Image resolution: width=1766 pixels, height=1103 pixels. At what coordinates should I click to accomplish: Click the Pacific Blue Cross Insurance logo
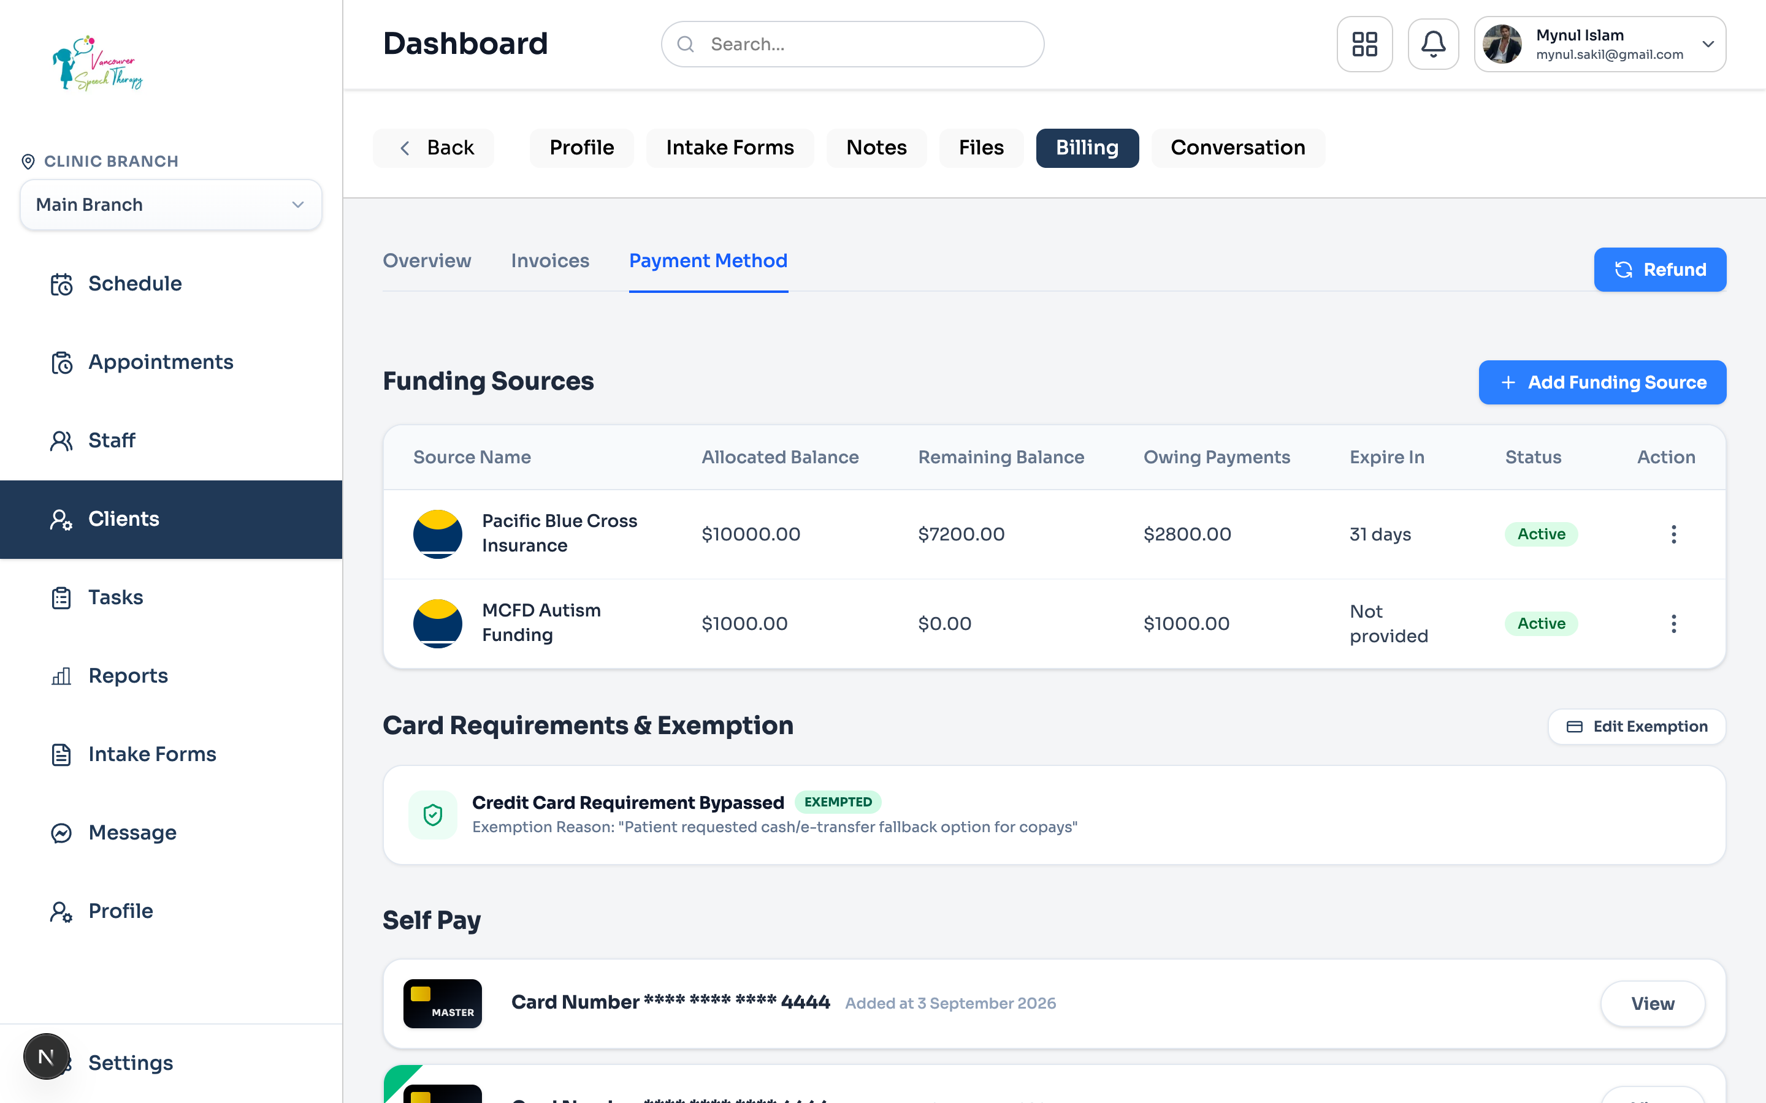coord(437,534)
